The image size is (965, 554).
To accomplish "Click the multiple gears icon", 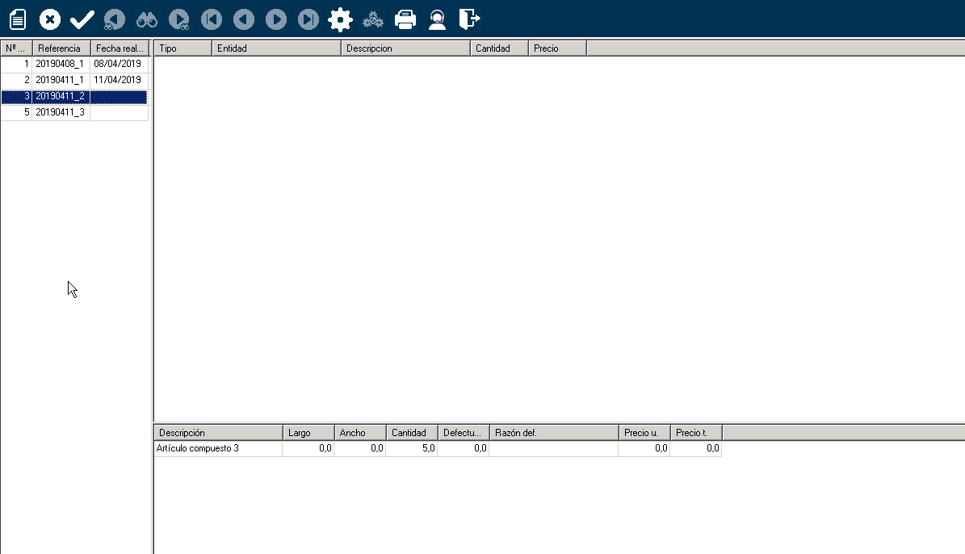I will point(373,19).
